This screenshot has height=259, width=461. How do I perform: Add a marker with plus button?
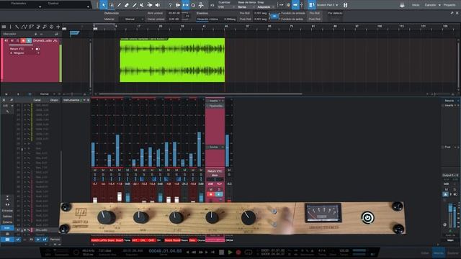[x=36, y=34]
